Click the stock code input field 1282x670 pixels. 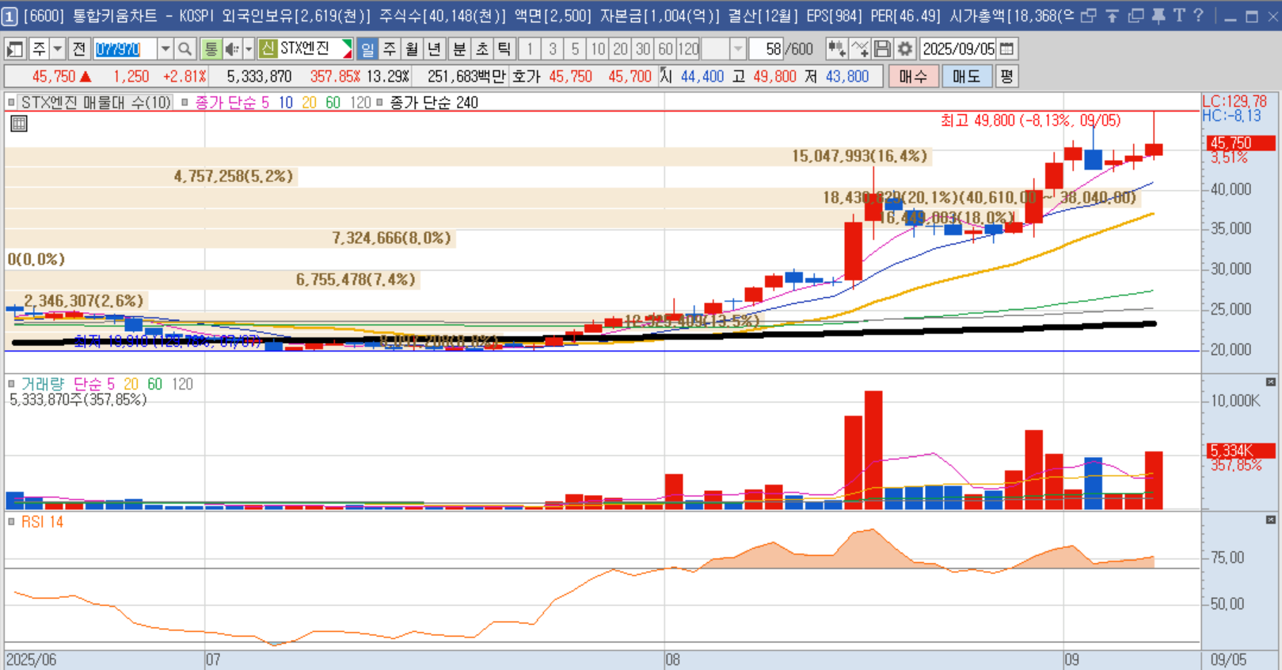pos(124,49)
